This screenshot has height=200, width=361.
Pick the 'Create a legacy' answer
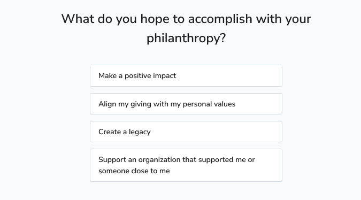coord(186,132)
